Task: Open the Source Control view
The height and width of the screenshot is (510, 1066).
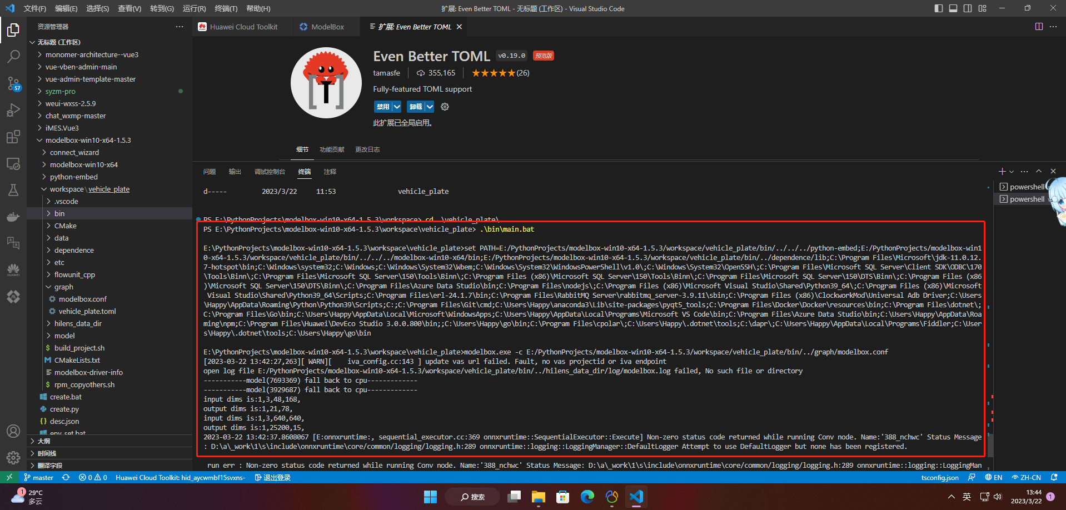Action: pyautogui.click(x=13, y=83)
